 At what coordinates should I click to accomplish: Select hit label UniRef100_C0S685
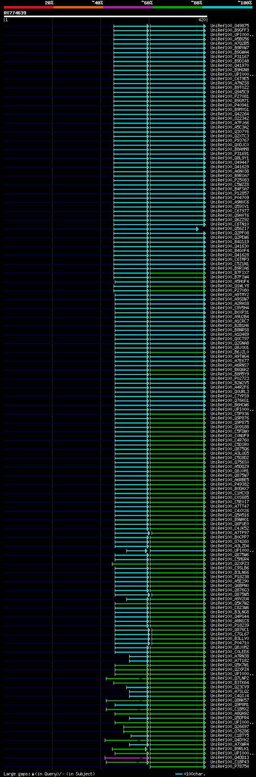[x=230, y=498]
